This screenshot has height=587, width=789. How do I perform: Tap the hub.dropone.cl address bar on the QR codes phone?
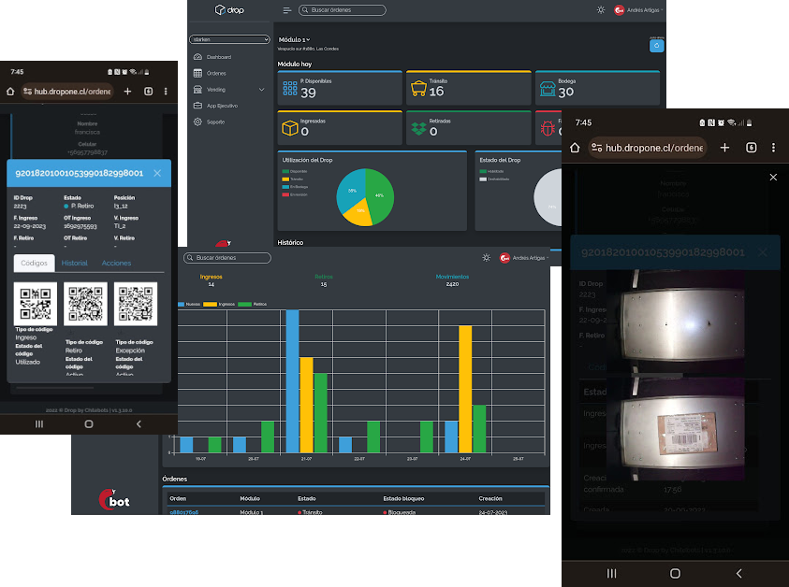click(67, 92)
